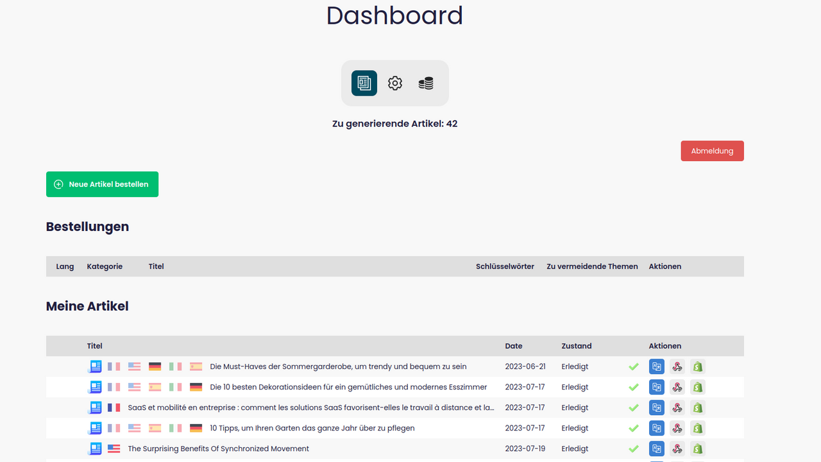Open 'The Surprising Benefits Of Synchronized Movement' title
Image resolution: width=821 pixels, height=462 pixels.
click(218, 449)
